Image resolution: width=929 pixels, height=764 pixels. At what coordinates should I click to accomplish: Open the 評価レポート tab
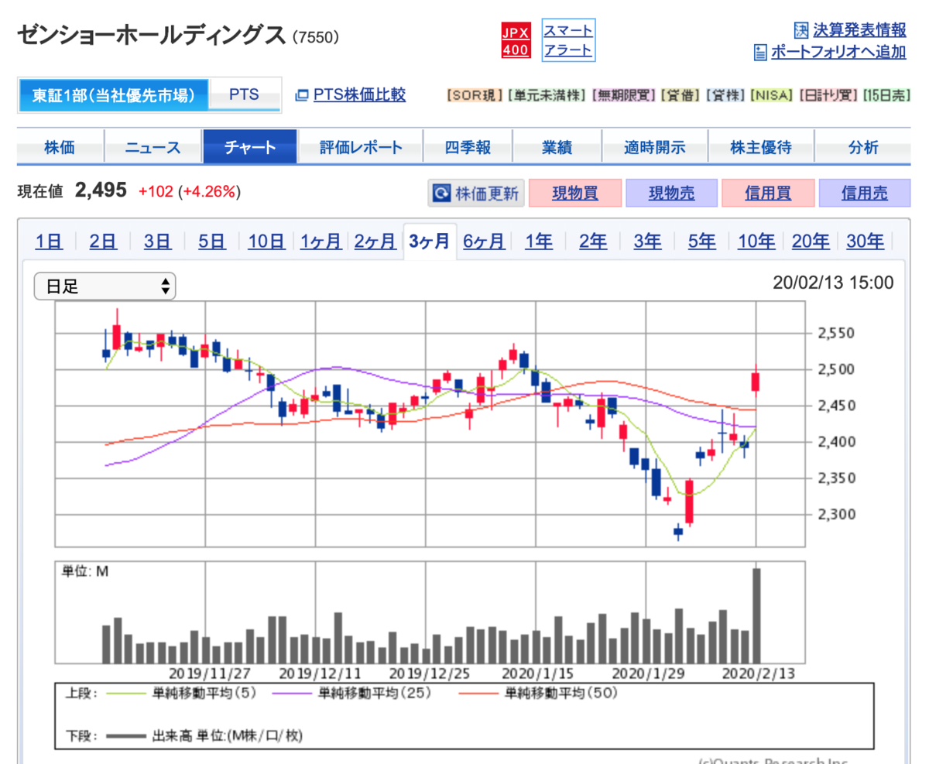[361, 147]
